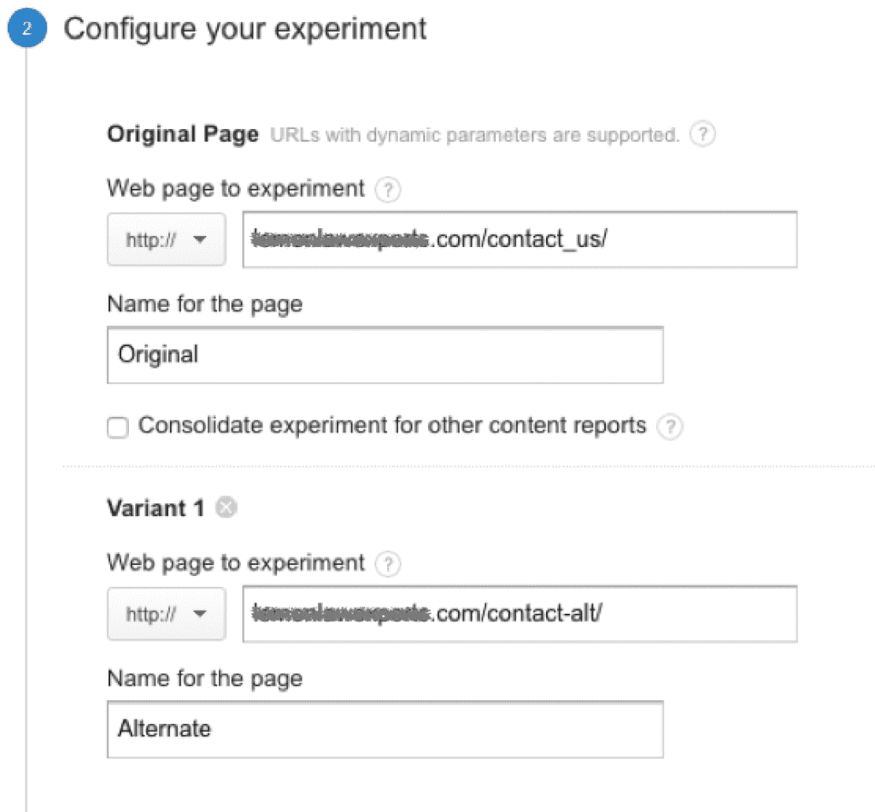The width and height of the screenshot is (875, 812).
Task: Click help icon beside Original Page description
Action: [702, 134]
